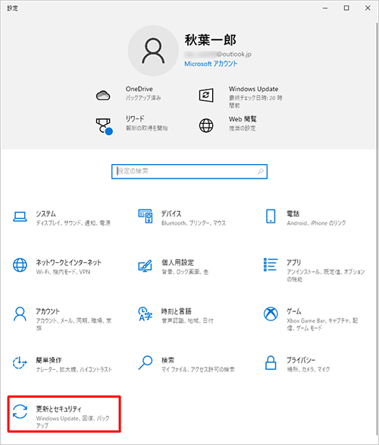Open 簡単操作 ease of access icon

click(20, 363)
